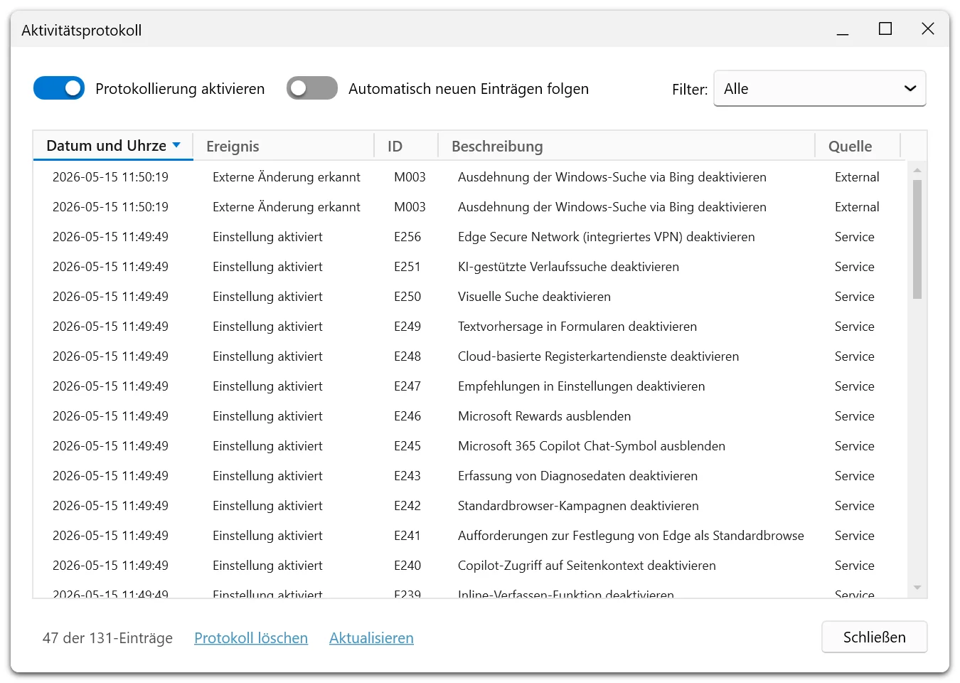960x683 pixels.
Task: Click the '47 der 131-Einträge' status text
Action: 107,638
